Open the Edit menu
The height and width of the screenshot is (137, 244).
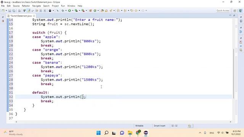tap(9, 6)
